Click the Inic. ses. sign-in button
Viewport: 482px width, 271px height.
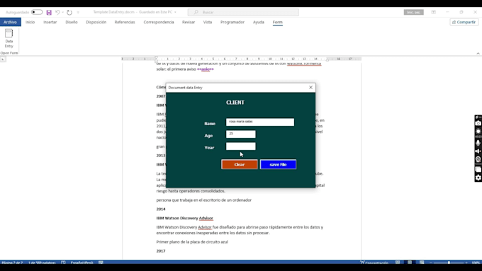(413, 12)
